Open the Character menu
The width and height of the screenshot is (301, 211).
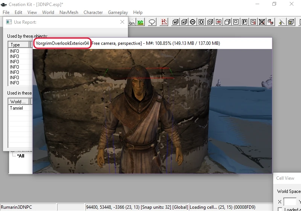click(x=93, y=12)
